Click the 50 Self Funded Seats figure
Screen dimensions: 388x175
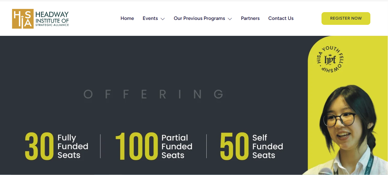(252, 146)
